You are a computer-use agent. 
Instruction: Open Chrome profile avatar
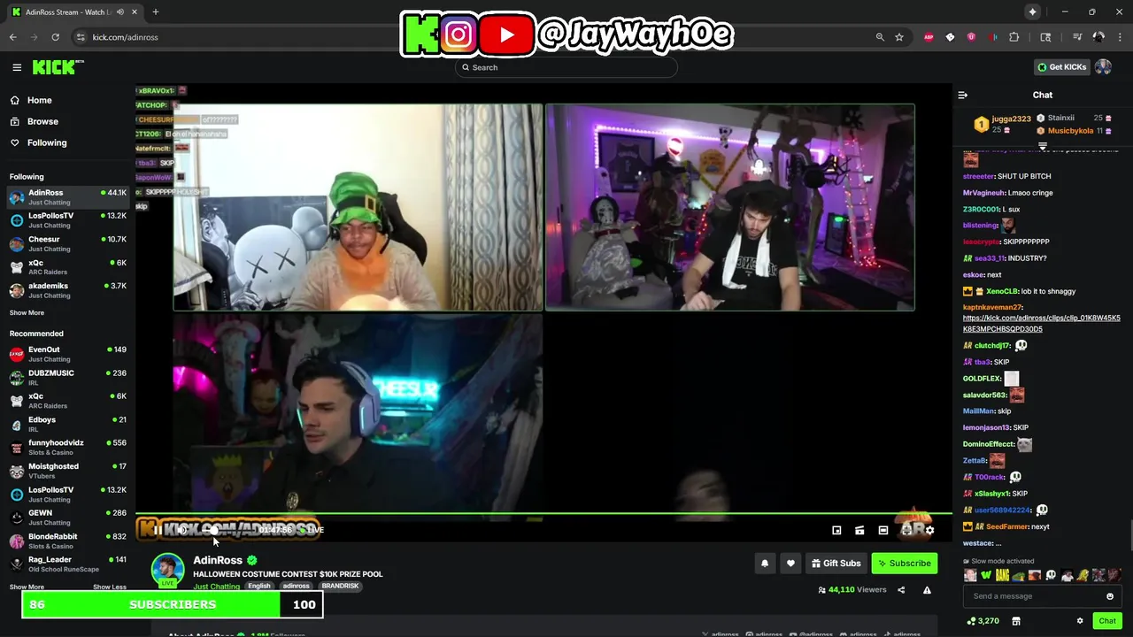pyautogui.click(x=1098, y=37)
